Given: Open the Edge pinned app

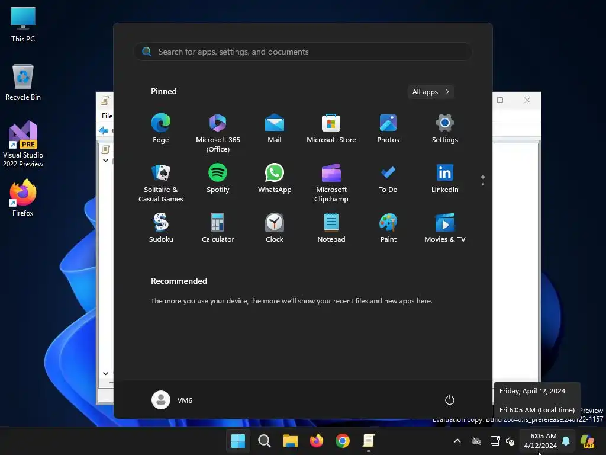Looking at the screenshot, I should pyautogui.click(x=161, y=129).
